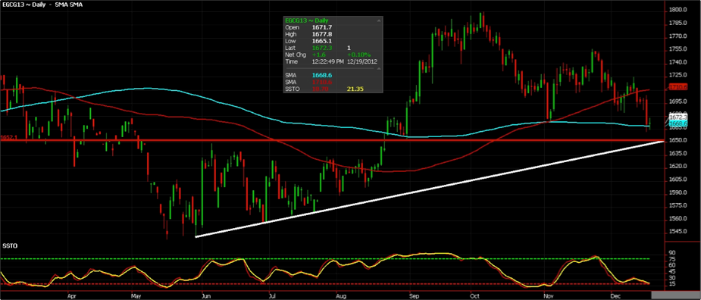Click the May date axis label
Image resolution: width=701 pixels, height=300 pixels.
[136, 295]
